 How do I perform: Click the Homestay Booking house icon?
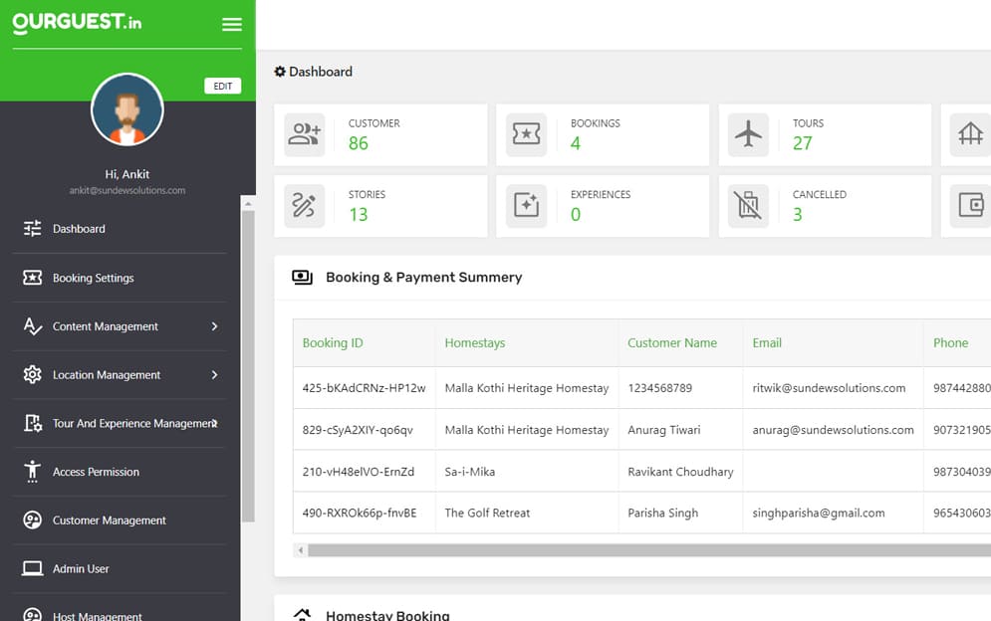coord(302,614)
